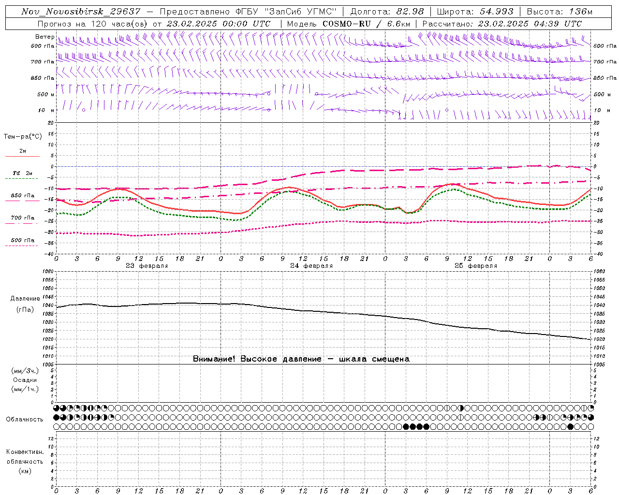Click the 25 февраля date label
Image resolution: width=619 pixels, height=495 pixels.
476,266
